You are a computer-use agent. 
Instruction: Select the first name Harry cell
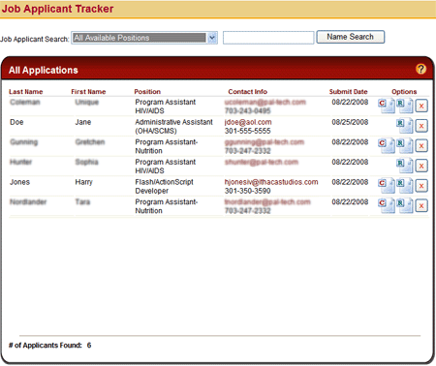(x=83, y=182)
